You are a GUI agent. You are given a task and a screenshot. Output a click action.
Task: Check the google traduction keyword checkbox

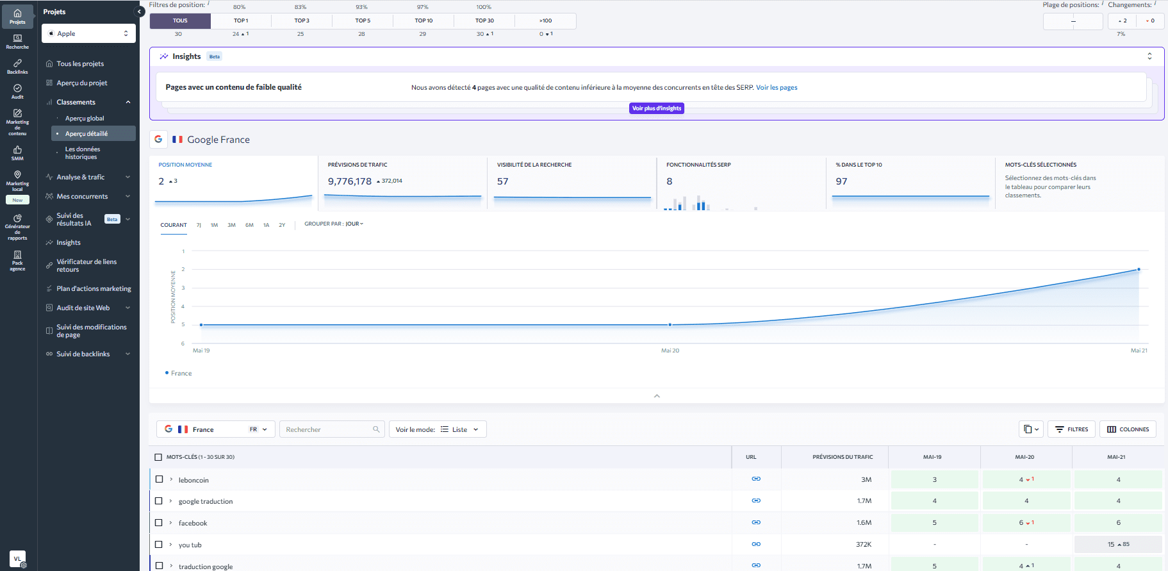159,501
